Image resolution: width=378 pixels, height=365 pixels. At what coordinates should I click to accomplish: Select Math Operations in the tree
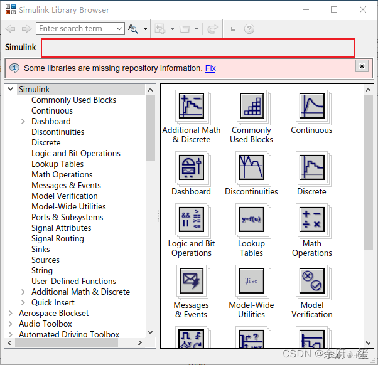[x=62, y=174]
